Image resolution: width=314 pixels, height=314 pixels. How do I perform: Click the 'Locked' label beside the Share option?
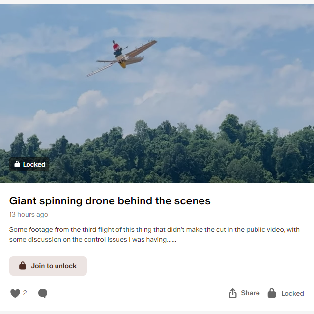292,293
